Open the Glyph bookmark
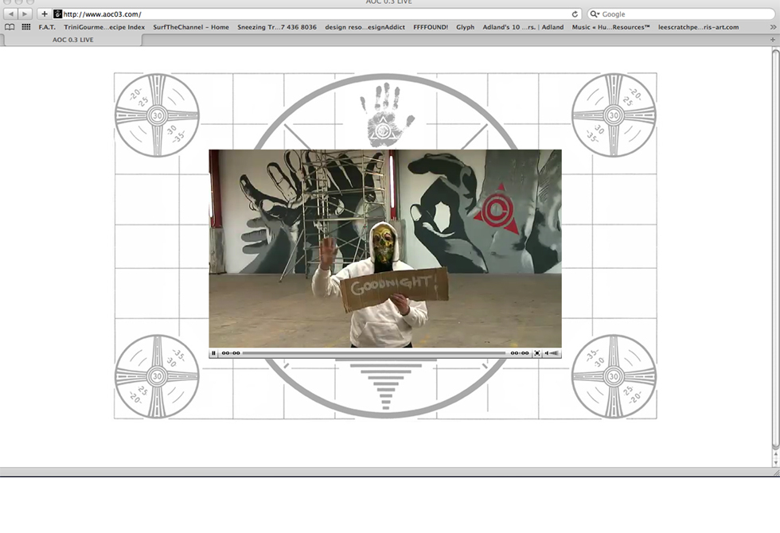Image resolution: width=780 pixels, height=533 pixels. pos(465,27)
